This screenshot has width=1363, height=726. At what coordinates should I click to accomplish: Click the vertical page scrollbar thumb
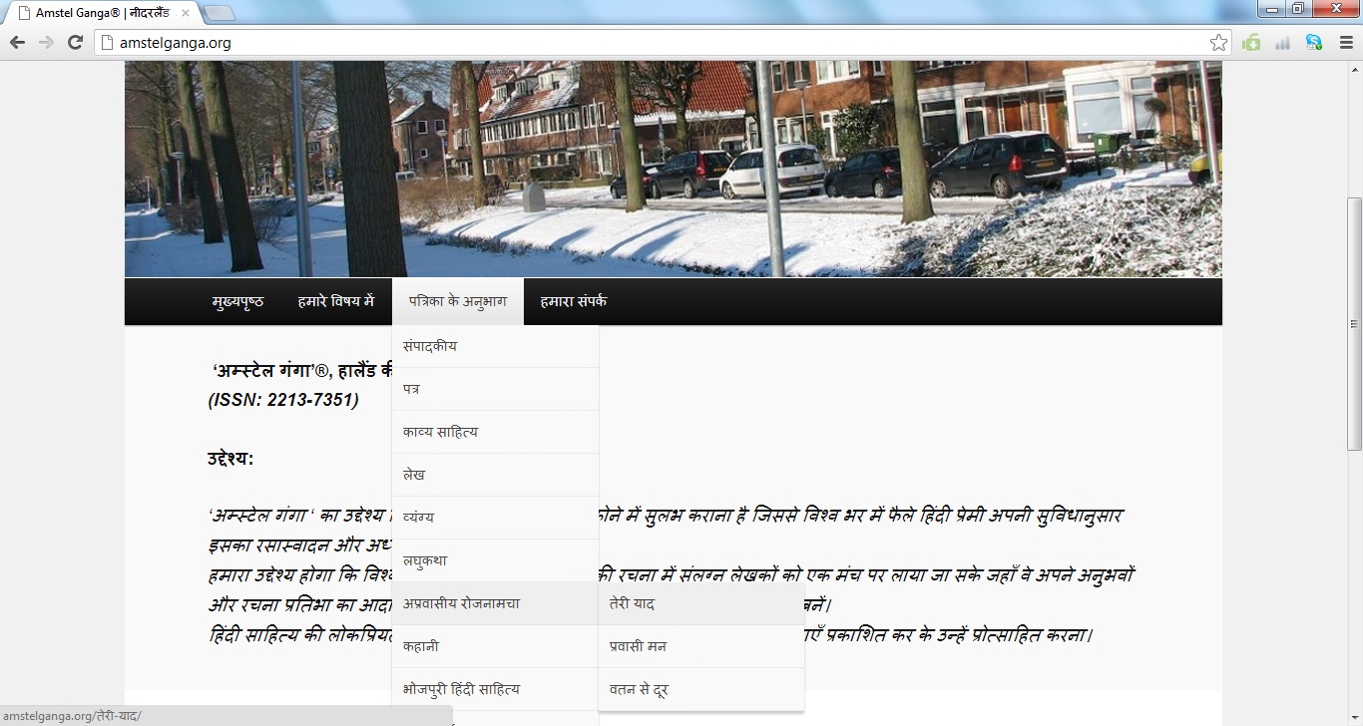pyautogui.click(x=1354, y=324)
